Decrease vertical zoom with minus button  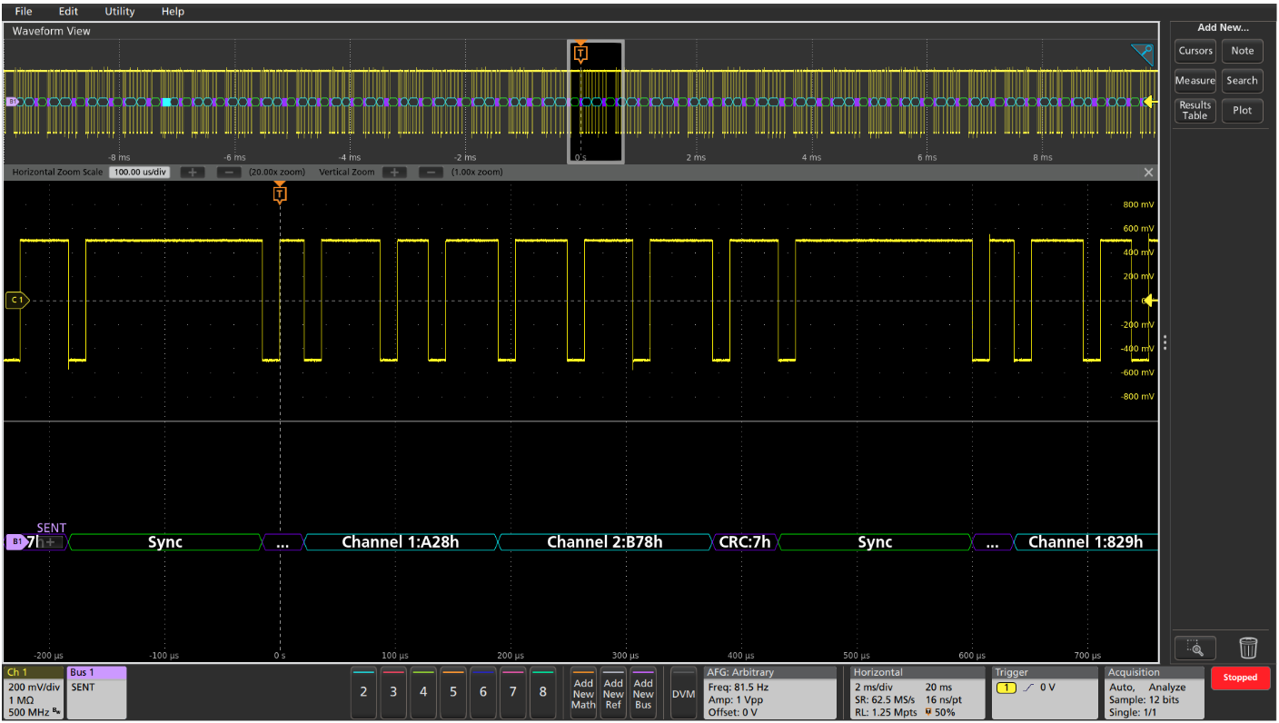pyautogui.click(x=431, y=173)
